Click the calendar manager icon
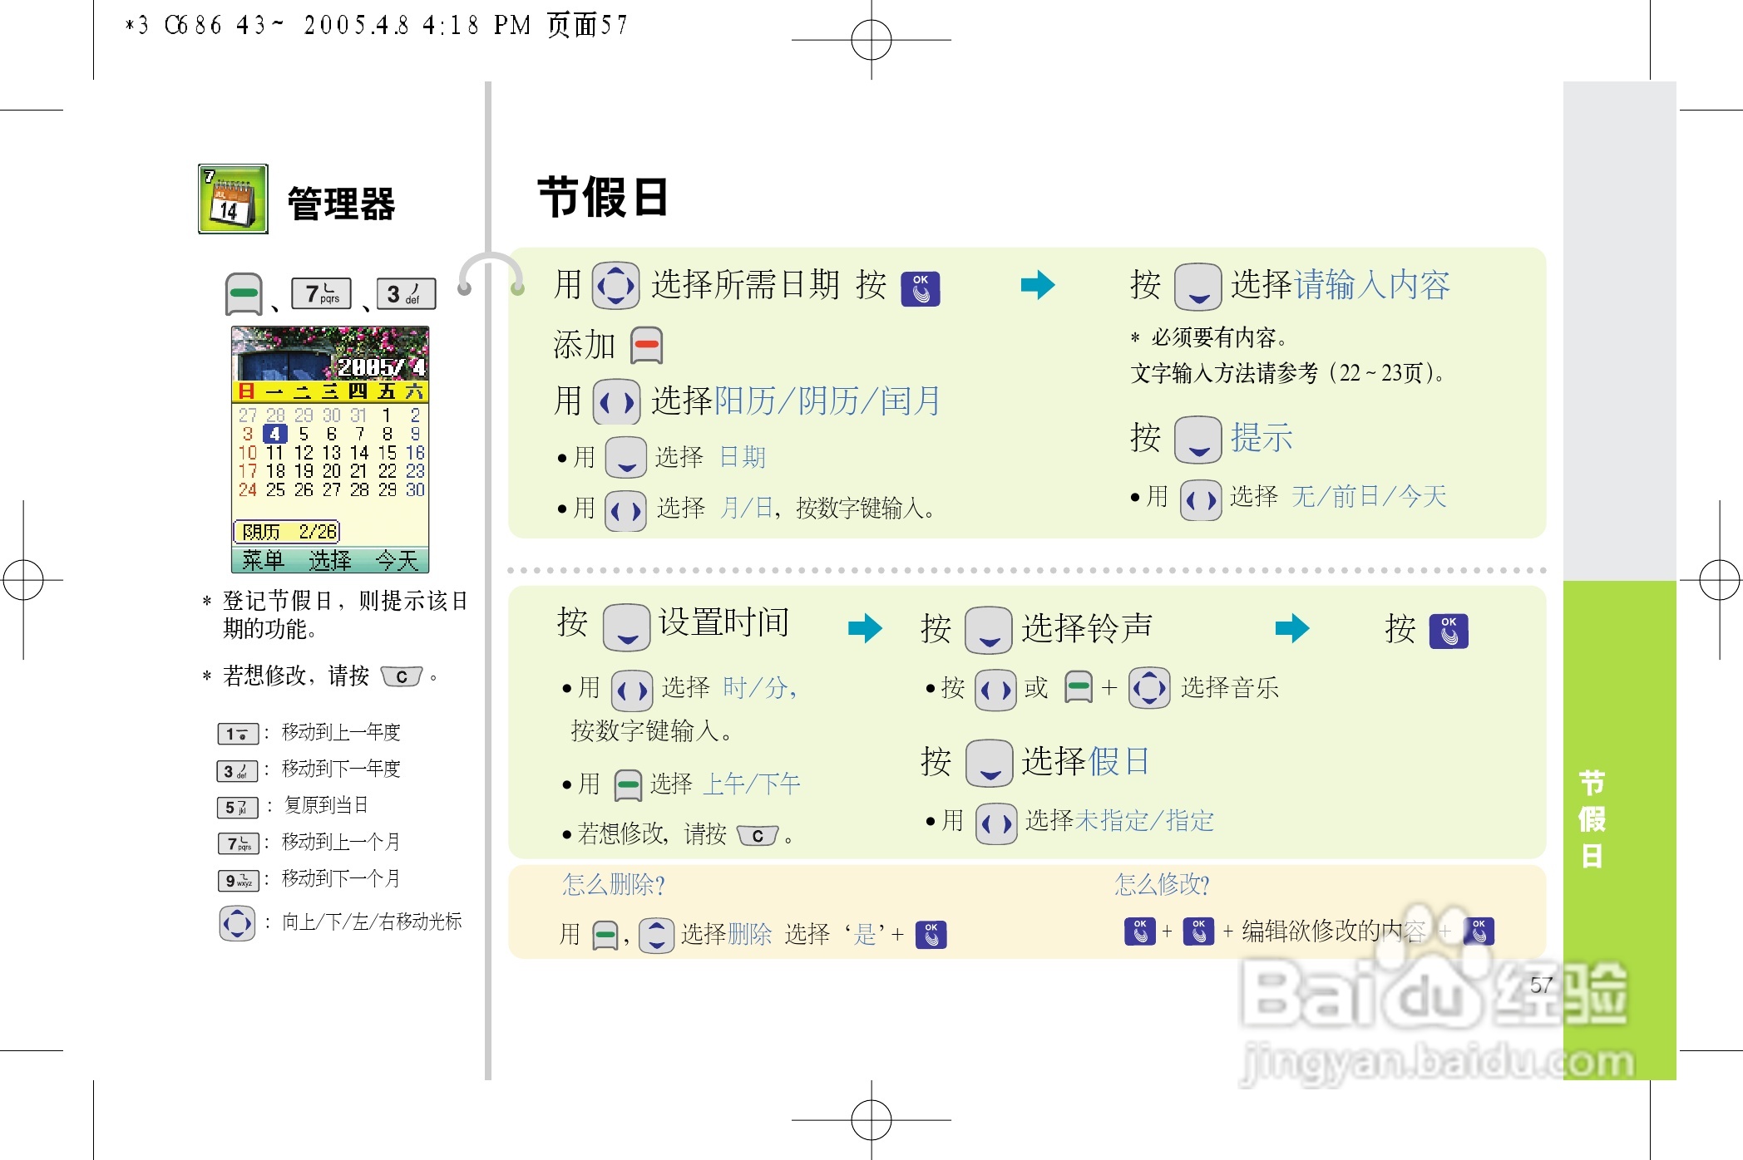Viewport: 1743px width, 1160px height. pyautogui.click(x=233, y=199)
